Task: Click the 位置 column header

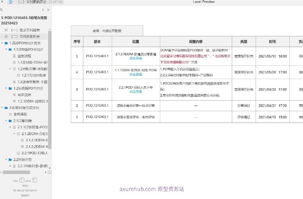Action: pyautogui.click(x=136, y=42)
